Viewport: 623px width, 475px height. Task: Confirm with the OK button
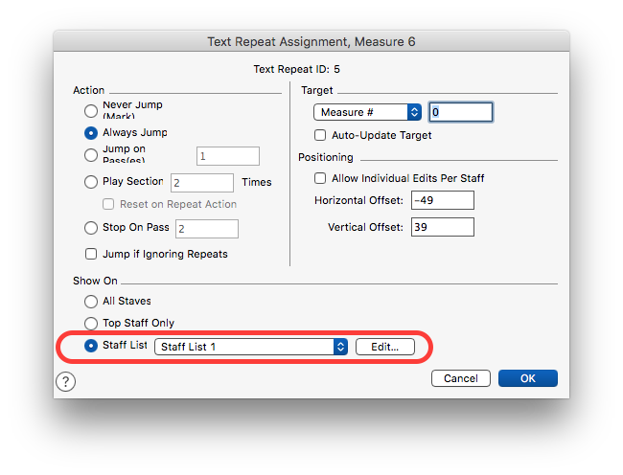click(x=527, y=378)
